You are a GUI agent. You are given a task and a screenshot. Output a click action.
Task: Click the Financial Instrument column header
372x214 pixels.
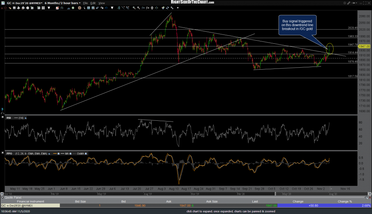click(x=30, y=202)
